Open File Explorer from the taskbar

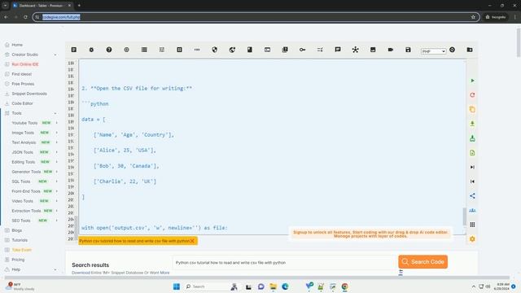(x=274, y=286)
